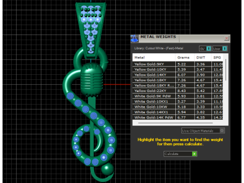Screen dimensions: 244x183
Task: Click the horizontal scrollbar of metals table
Action: (175, 123)
